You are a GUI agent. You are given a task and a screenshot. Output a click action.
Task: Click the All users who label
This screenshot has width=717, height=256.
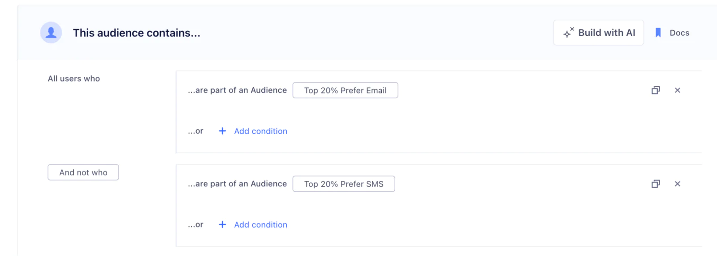[x=74, y=79]
